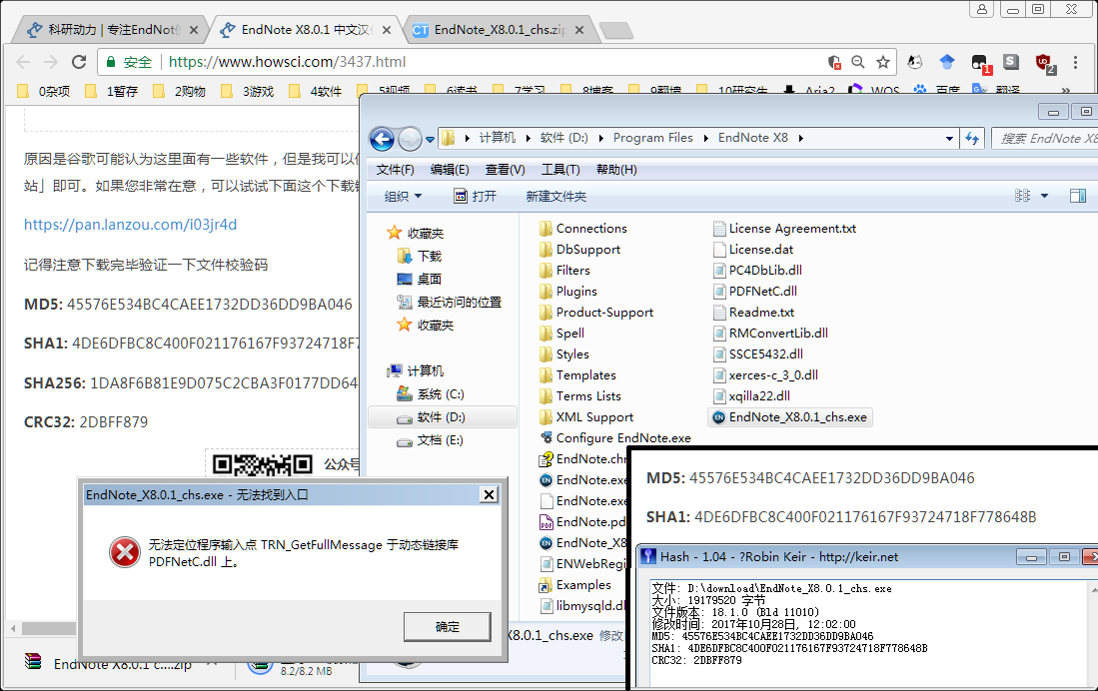This screenshot has height=691, width=1098.
Task: Bookmark this page with star icon
Action: click(x=883, y=62)
